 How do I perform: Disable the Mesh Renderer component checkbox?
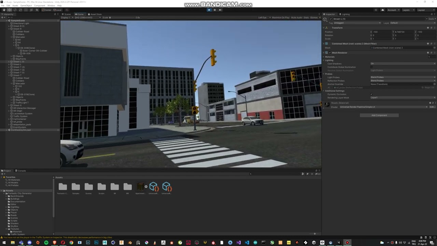(330, 53)
